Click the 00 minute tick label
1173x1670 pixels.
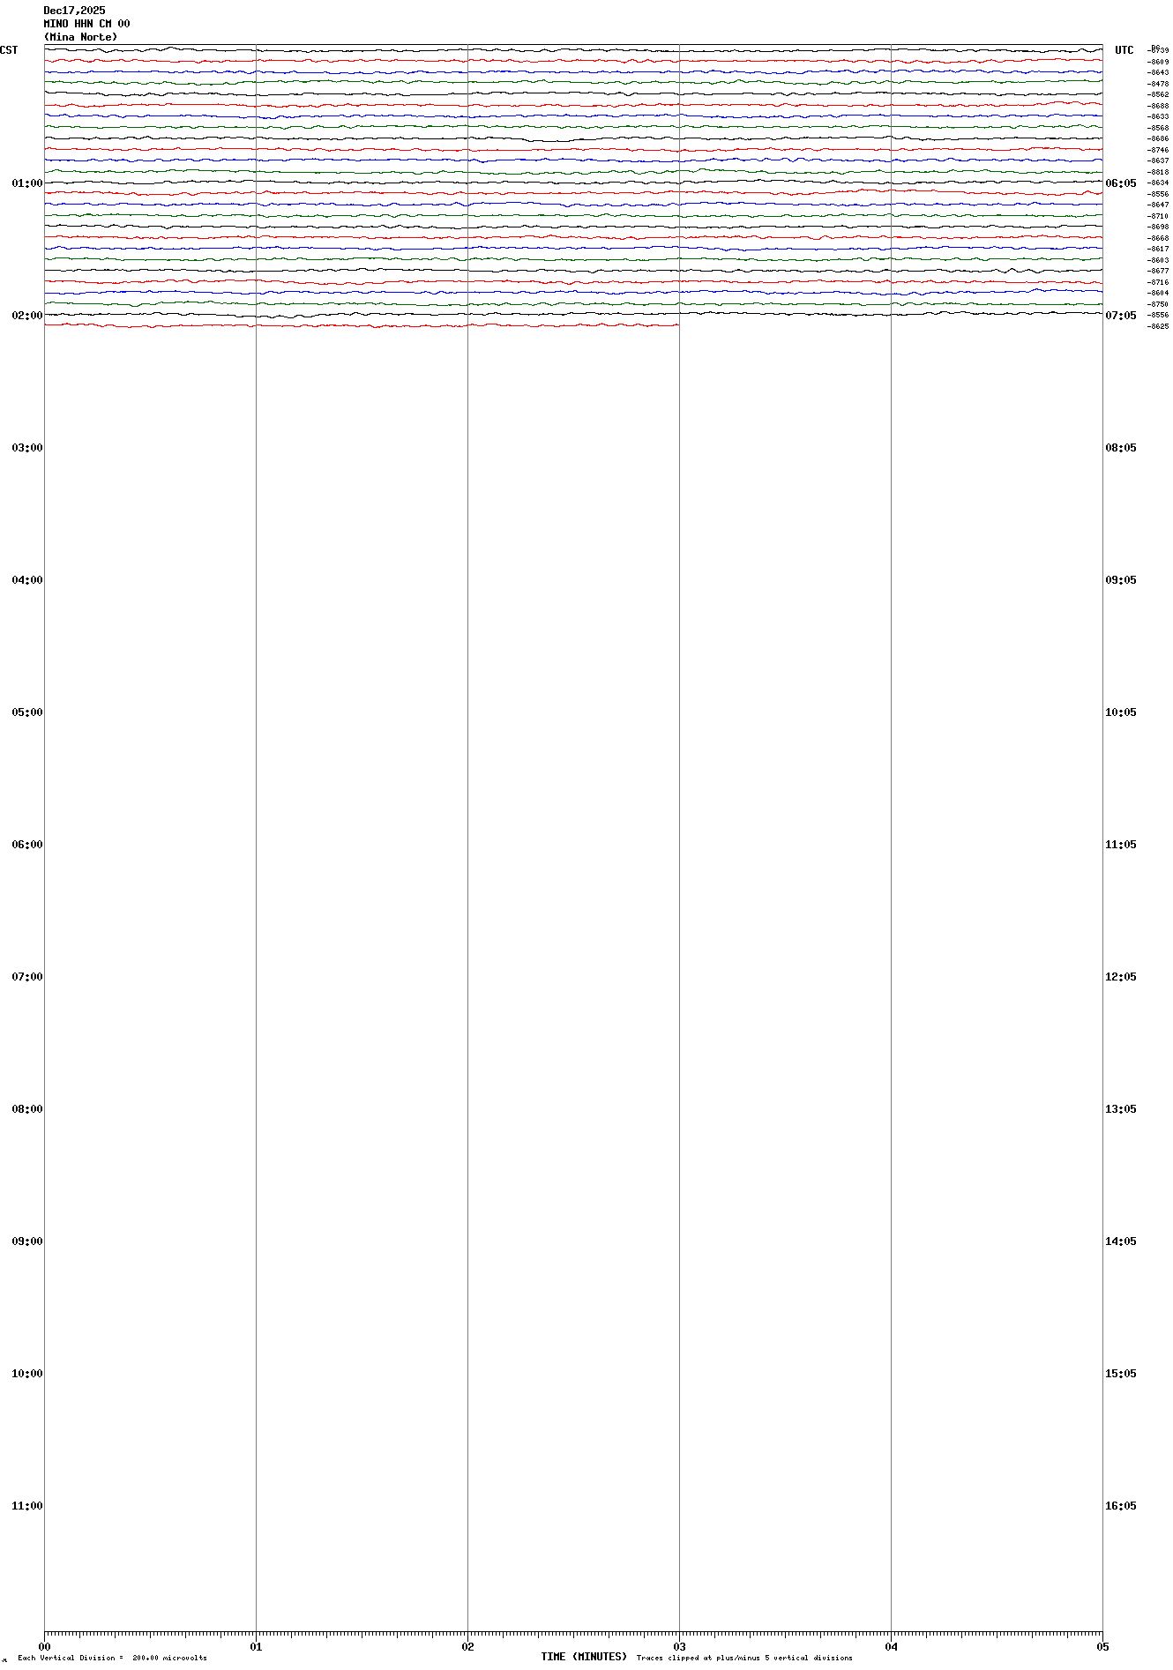[44, 1646]
